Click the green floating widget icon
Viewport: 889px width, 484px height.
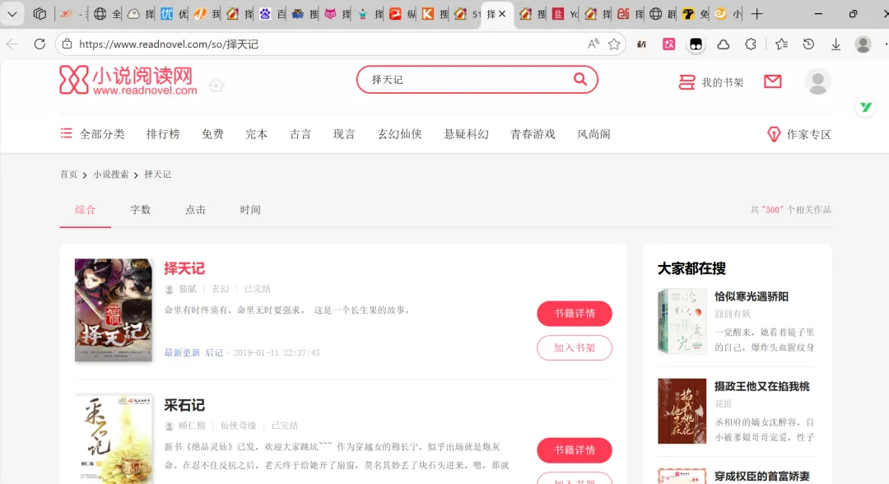[865, 106]
